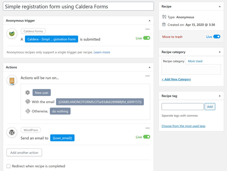Click the WordPress integration label
This screenshot has height=171, width=227.
pyautogui.click(x=31, y=130)
